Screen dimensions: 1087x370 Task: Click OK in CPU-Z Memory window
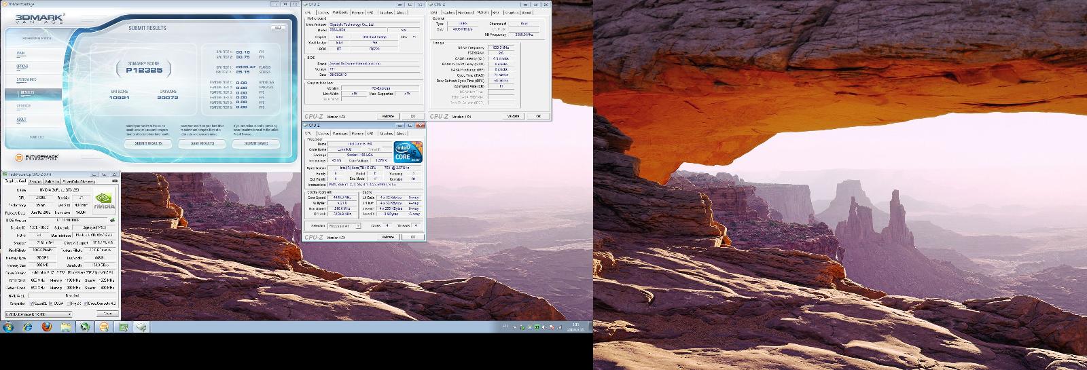(539, 116)
